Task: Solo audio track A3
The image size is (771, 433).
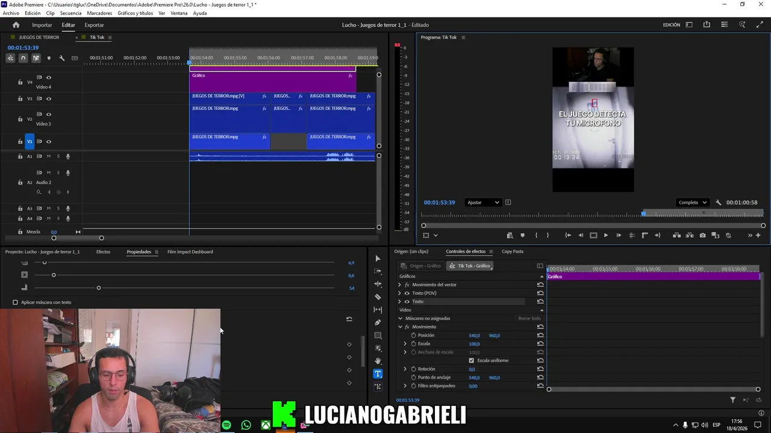Action: [x=58, y=208]
